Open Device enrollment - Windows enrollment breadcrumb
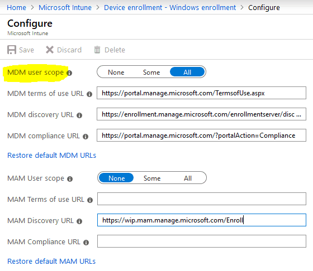 point(170,8)
